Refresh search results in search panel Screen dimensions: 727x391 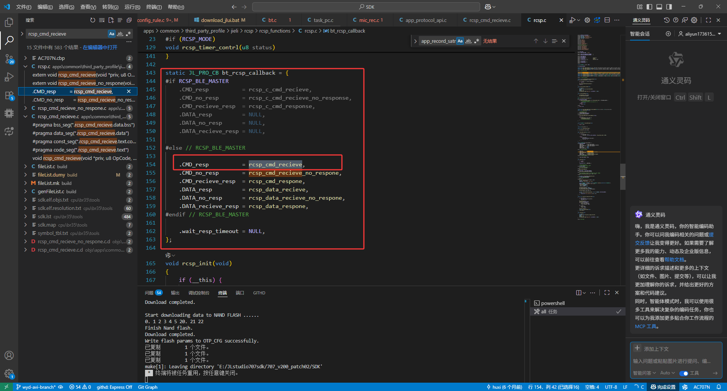click(x=93, y=20)
